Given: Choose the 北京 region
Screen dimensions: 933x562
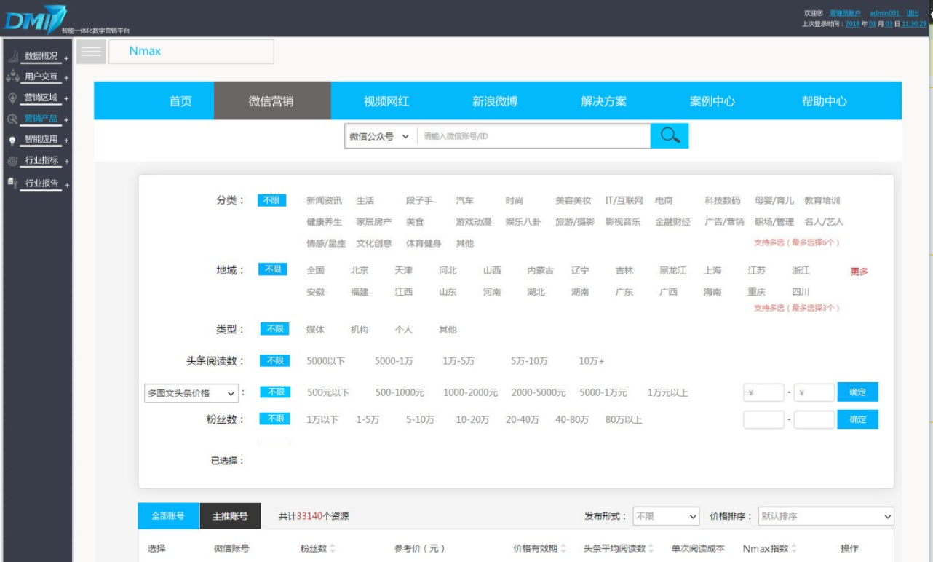Looking at the screenshot, I should [360, 270].
